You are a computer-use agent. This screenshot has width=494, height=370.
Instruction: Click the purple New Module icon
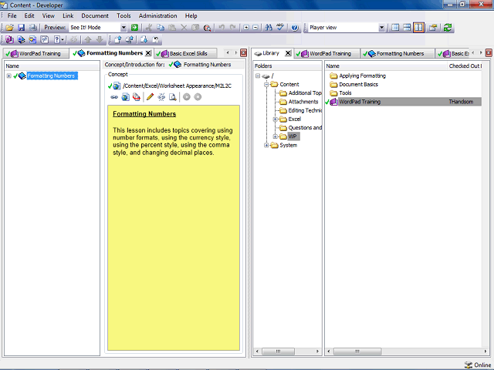click(9, 39)
